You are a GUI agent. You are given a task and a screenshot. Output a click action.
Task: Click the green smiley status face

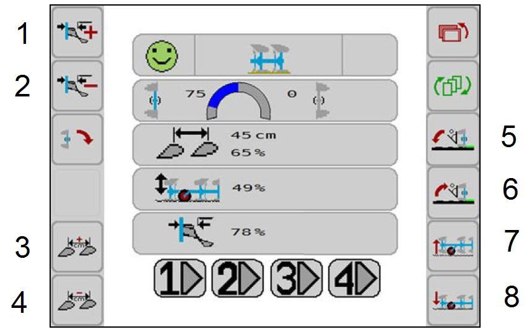point(162,56)
